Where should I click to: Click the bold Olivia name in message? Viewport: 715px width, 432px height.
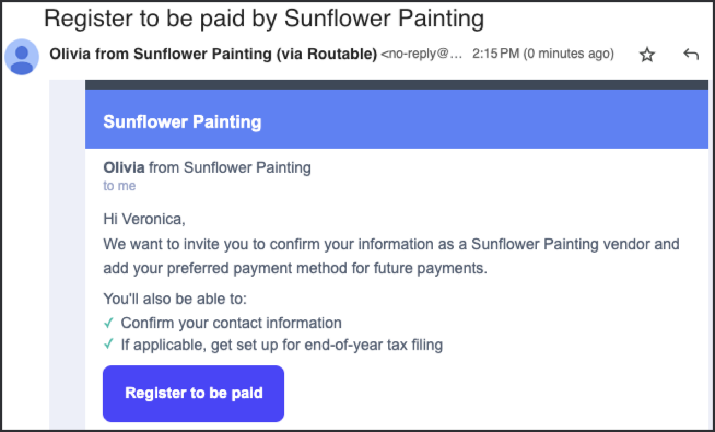click(124, 167)
